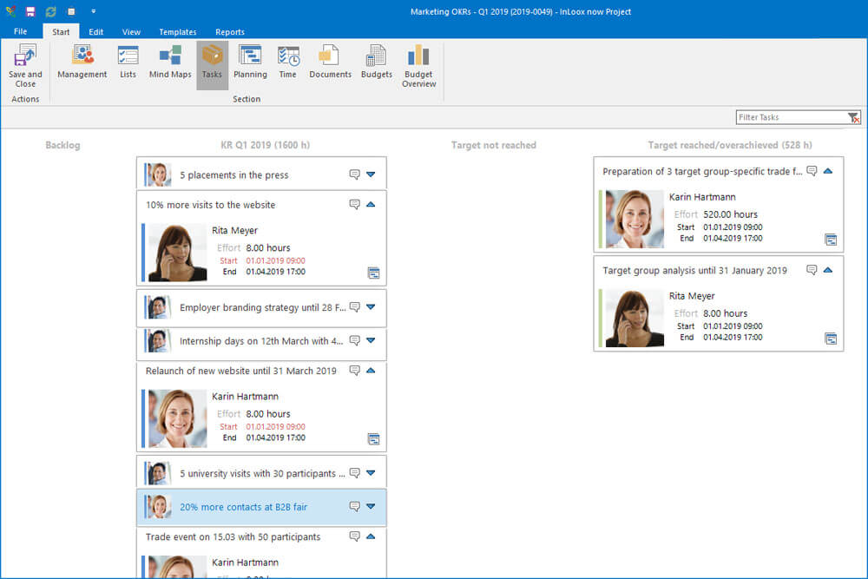Click into the Filter Tasks field

point(792,117)
